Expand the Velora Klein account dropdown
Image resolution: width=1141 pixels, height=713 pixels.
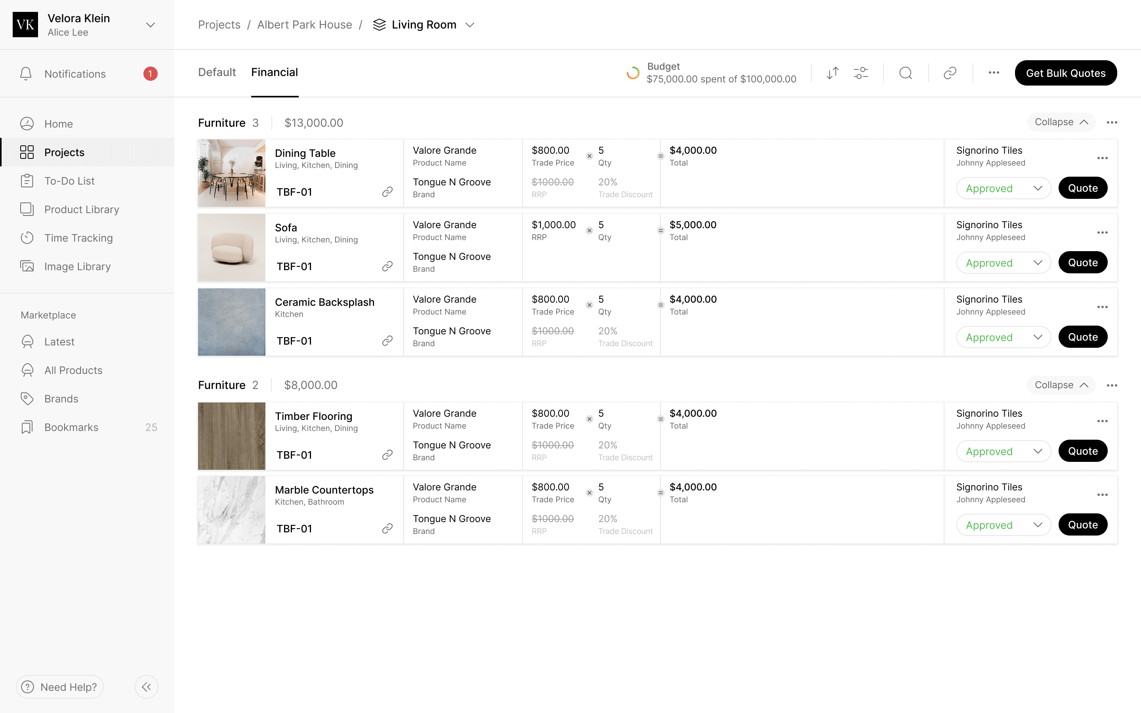[x=151, y=25]
